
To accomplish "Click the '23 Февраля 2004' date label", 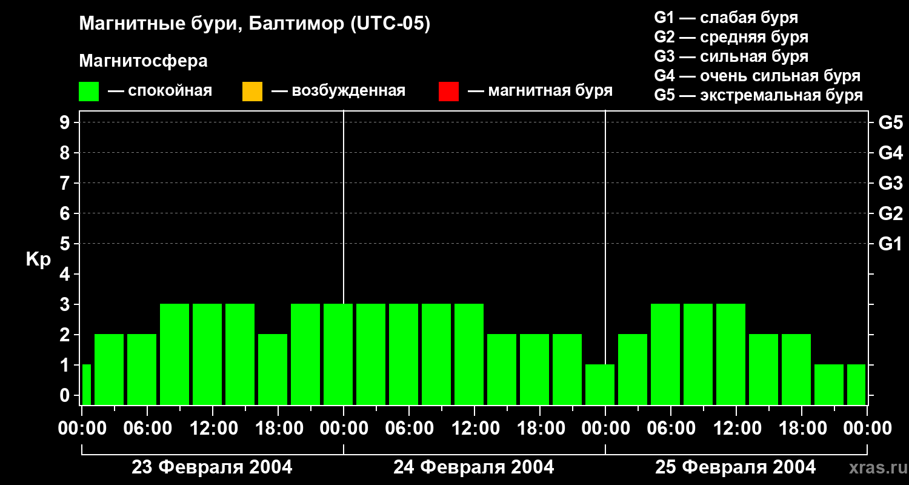I will coord(212,467).
